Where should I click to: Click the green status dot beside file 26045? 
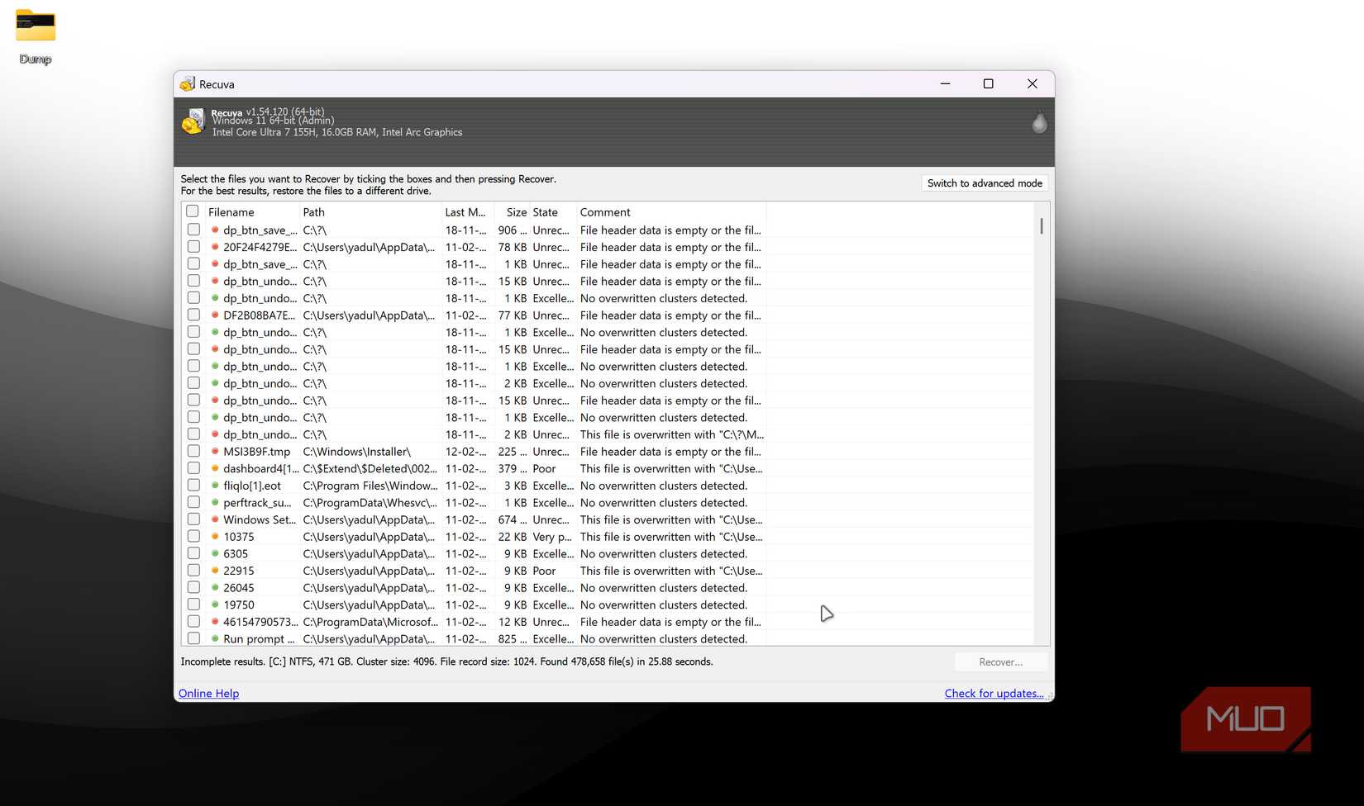point(215,588)
